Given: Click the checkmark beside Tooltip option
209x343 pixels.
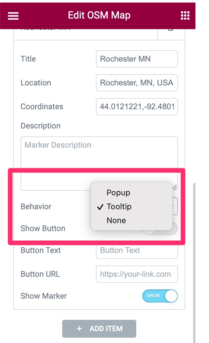Looking at the screenshot, I should [x=100, y=207].
